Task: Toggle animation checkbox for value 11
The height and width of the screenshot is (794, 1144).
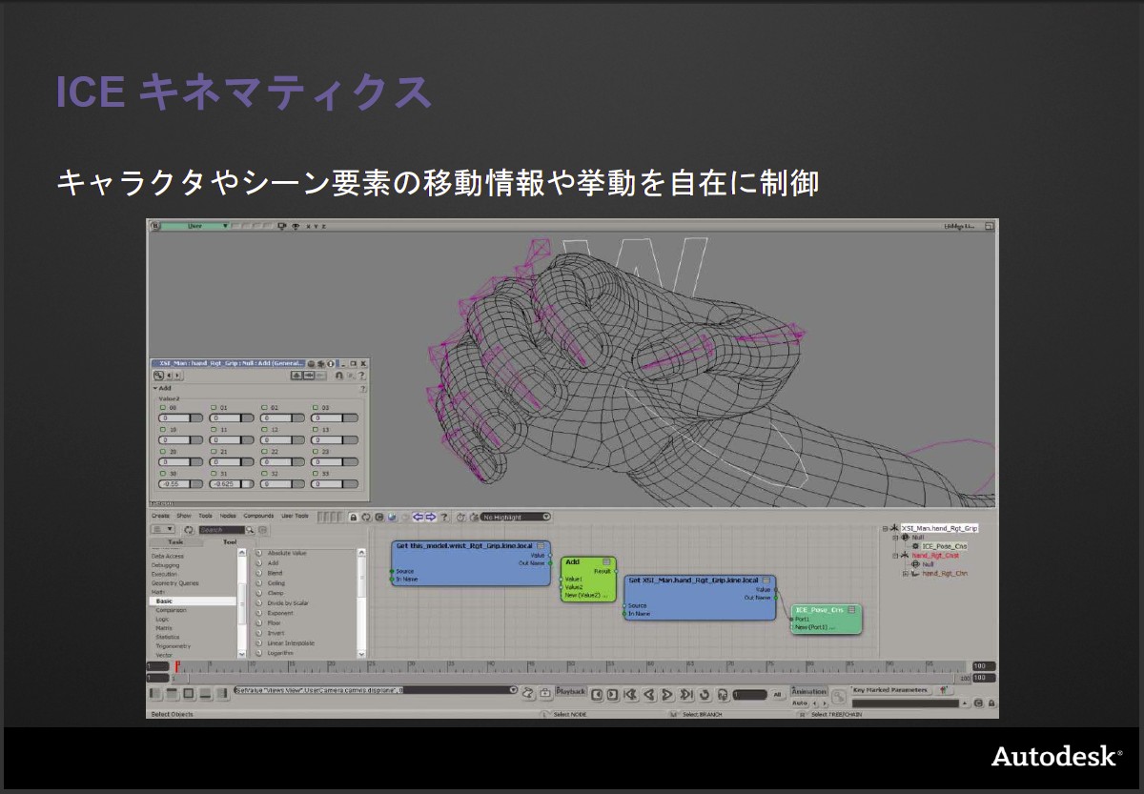Action: (x=214, y=429)
